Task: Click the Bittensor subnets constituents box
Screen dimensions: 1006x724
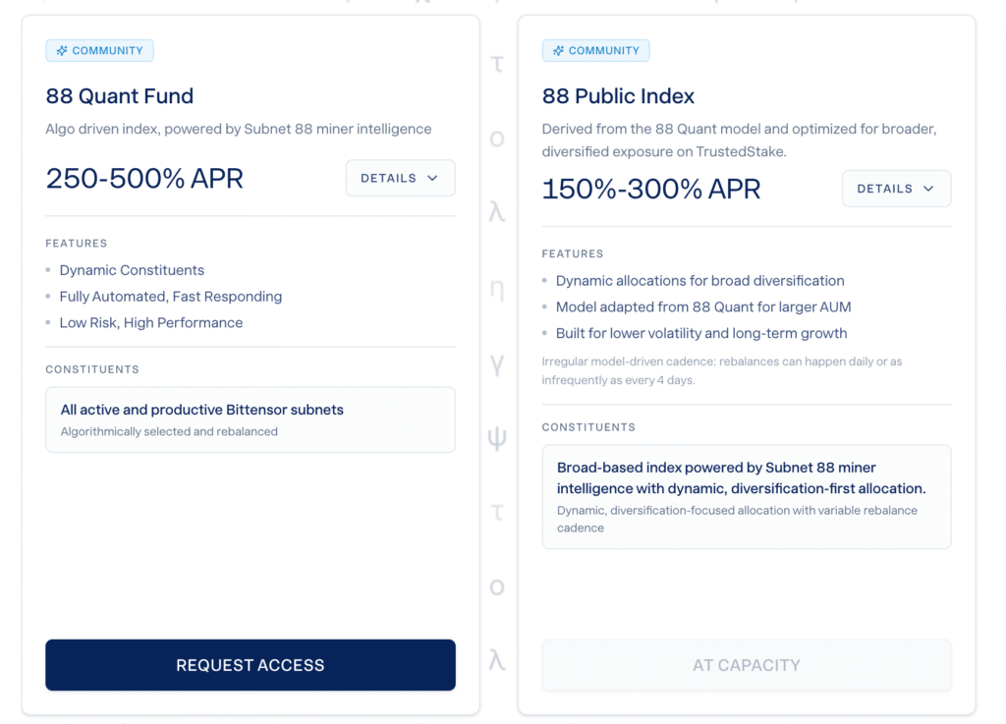Action: click(x=251, y=419)
